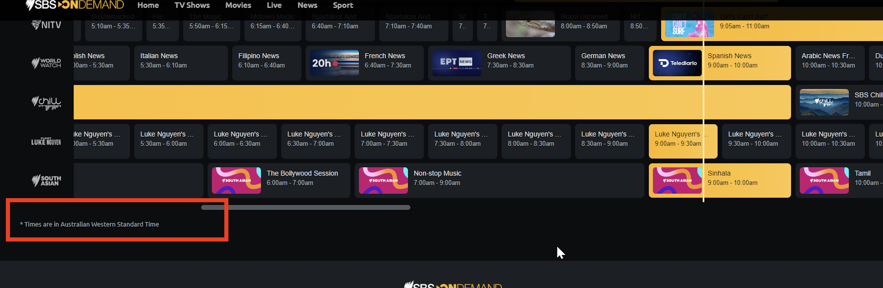883x288 pixels.
Task: Select the SBS WorldWatch channel logo
Action: pos(46,63)
